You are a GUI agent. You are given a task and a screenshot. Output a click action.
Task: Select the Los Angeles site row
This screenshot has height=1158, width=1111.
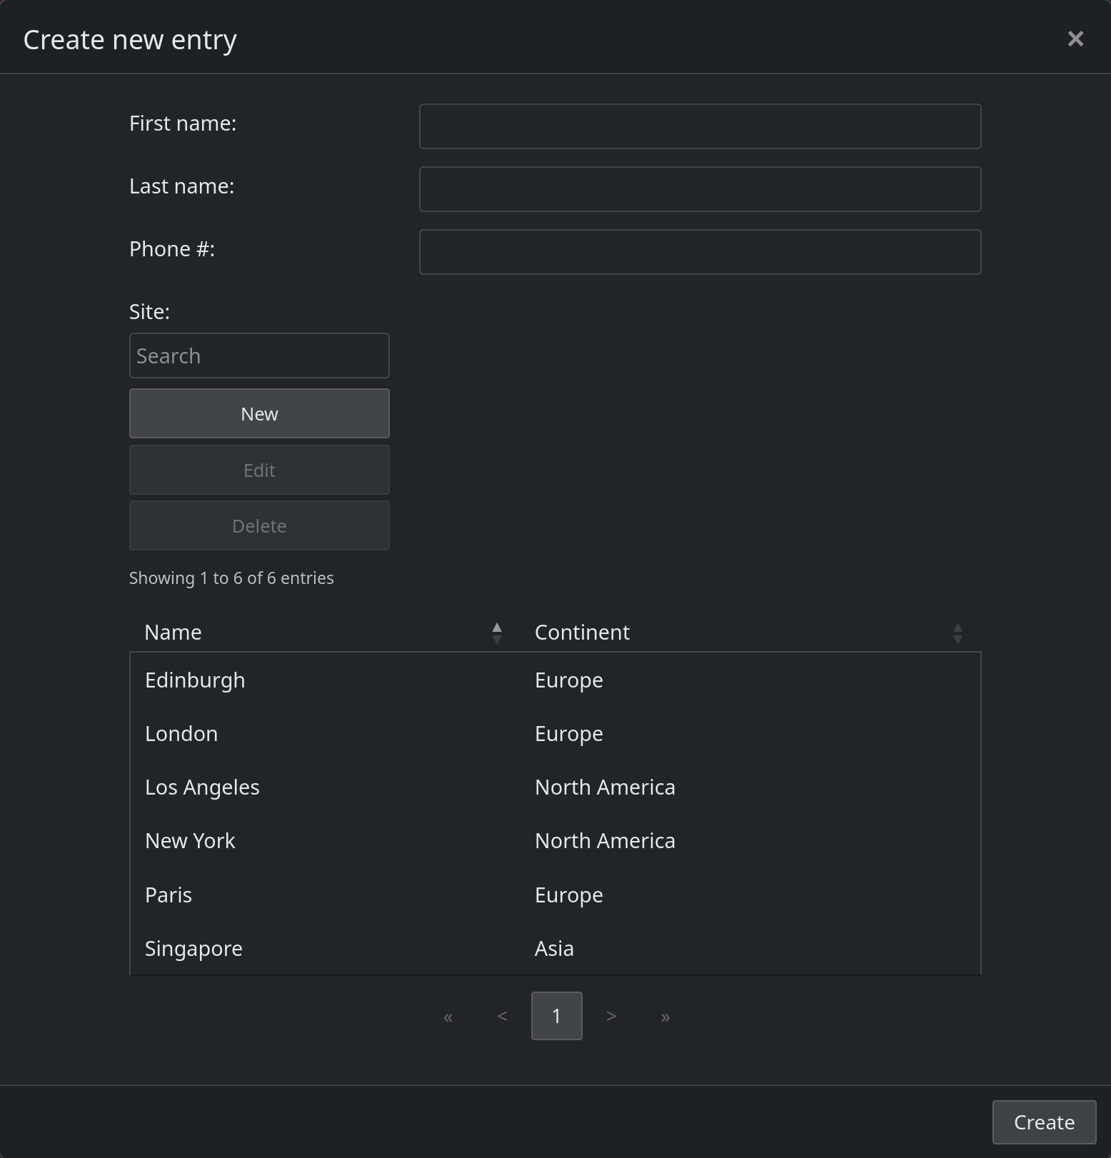[x=555, y=787]
